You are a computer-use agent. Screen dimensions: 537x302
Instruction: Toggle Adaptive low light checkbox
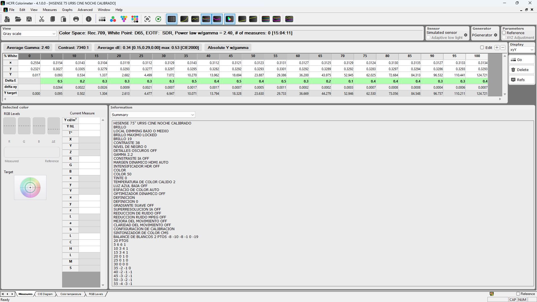[428, 37]
